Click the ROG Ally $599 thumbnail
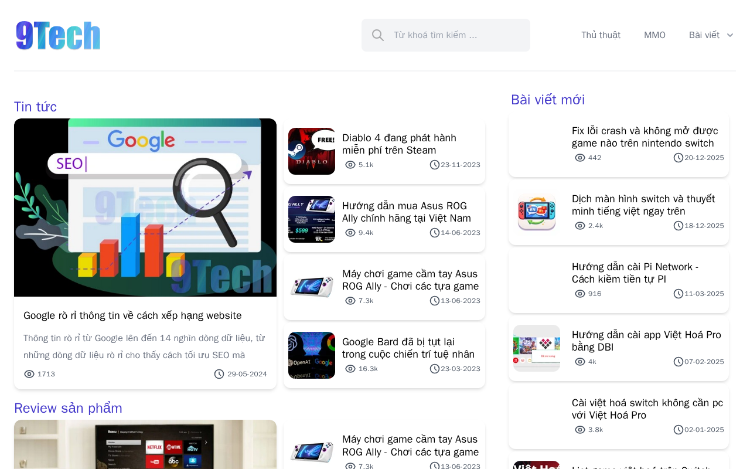Screen dimensions: 750x469 click(x=312, y=219)
